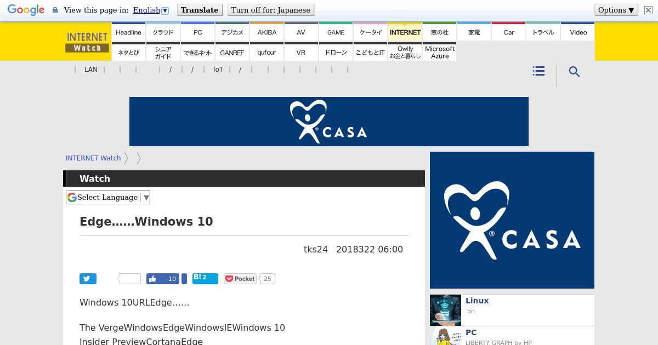Open the hamburger menu list icon

(x=538, y=71)
